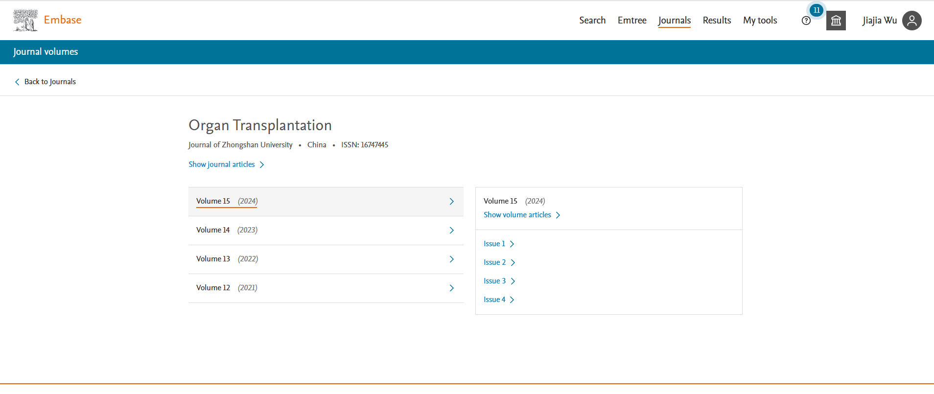Open the help question mark icon
934x394 pixels.
click(x=806, y=21)
